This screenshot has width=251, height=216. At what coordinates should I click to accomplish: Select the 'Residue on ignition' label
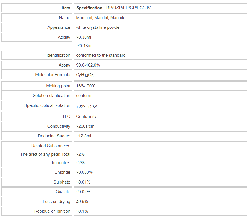pyautogui.click(x=52, y=211)
